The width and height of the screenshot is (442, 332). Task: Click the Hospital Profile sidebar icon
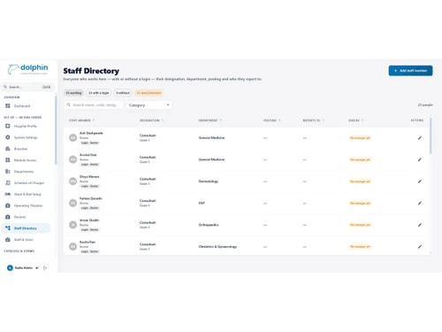[x=8, y=126]
